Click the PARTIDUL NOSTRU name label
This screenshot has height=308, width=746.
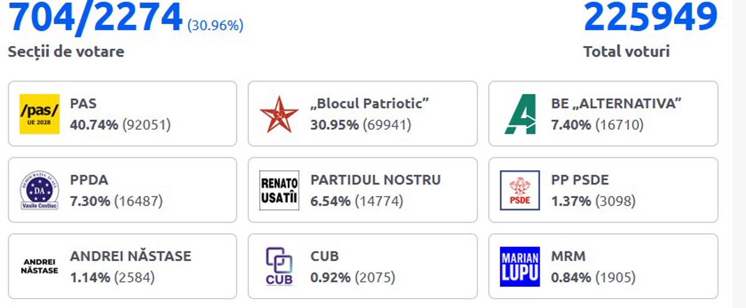tap(375, 180)
